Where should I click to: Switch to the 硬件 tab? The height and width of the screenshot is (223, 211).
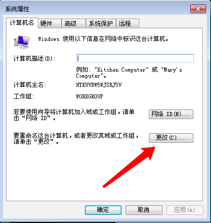coord(49,23)
